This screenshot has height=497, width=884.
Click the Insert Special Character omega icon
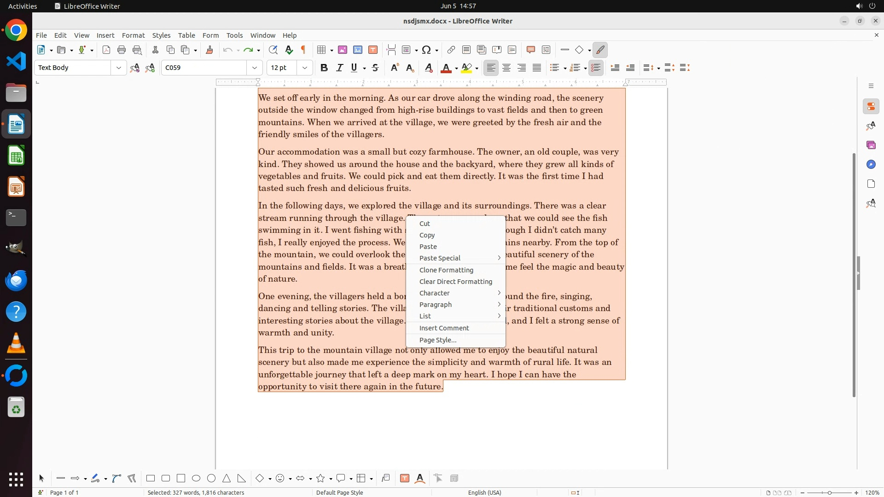coord(426,50)
